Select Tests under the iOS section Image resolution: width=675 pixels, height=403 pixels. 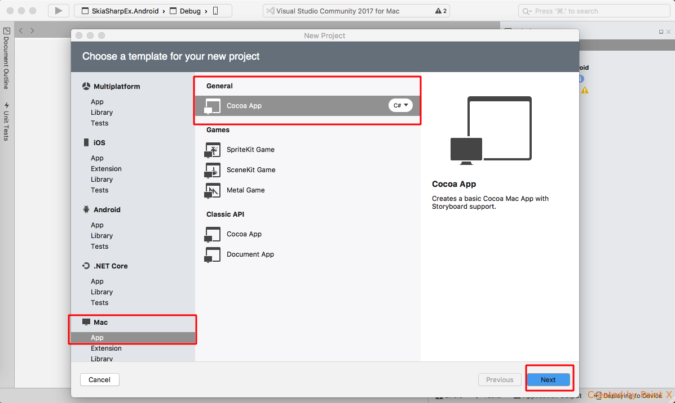pyautogui.click(x=99, y=190)
